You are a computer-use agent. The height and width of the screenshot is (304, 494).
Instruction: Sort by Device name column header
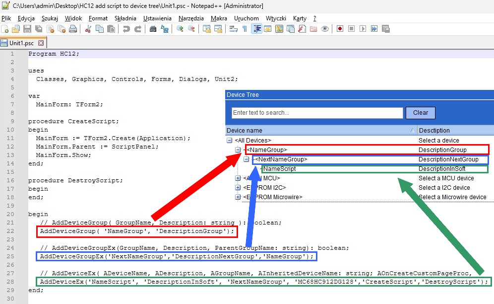pyautogui.click(x=317, y=130)
